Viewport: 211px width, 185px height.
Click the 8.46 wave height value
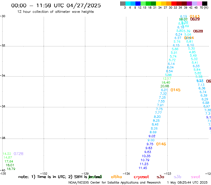(x=155, y=125)
